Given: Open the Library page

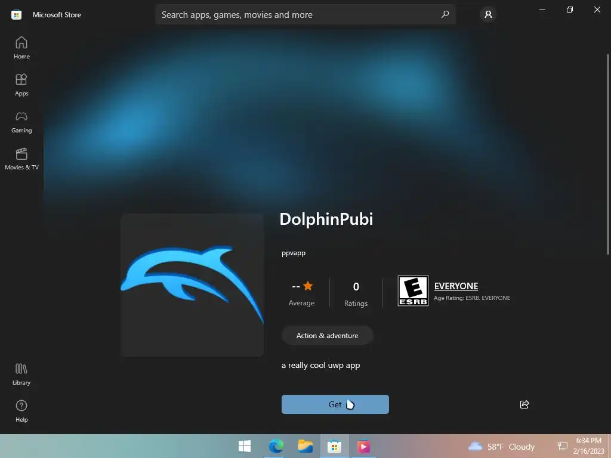Looking at the screenshot, I should pos(21,375).
